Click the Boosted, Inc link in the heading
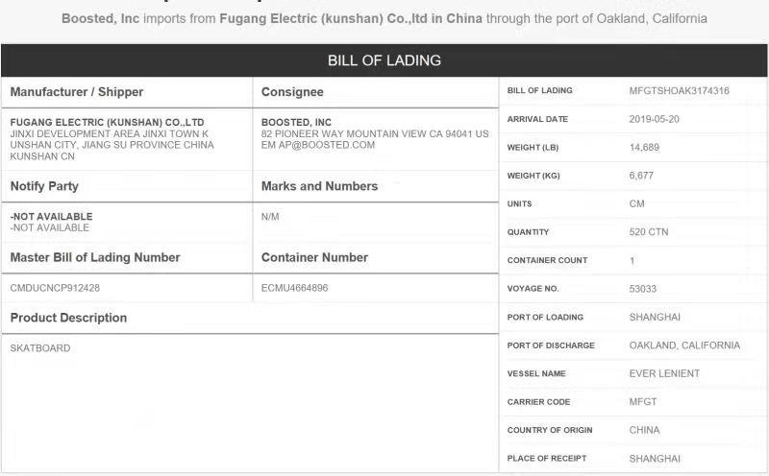The width and height of the screenshot is (769, 476). (99, 18)
